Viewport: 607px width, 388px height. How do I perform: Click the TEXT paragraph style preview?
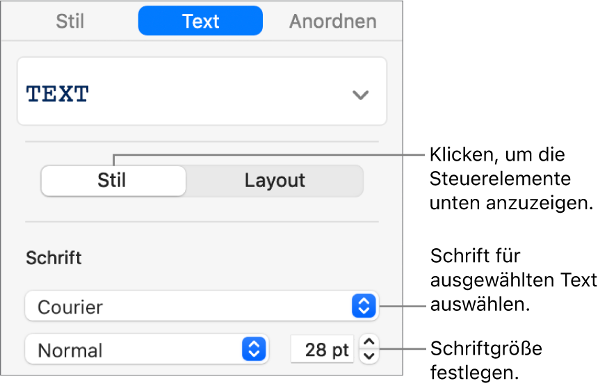[x=58, y=95]
